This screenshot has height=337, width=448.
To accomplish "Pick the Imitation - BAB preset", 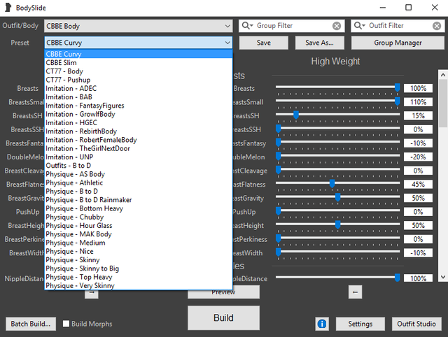I will click(x=139, y=96).
